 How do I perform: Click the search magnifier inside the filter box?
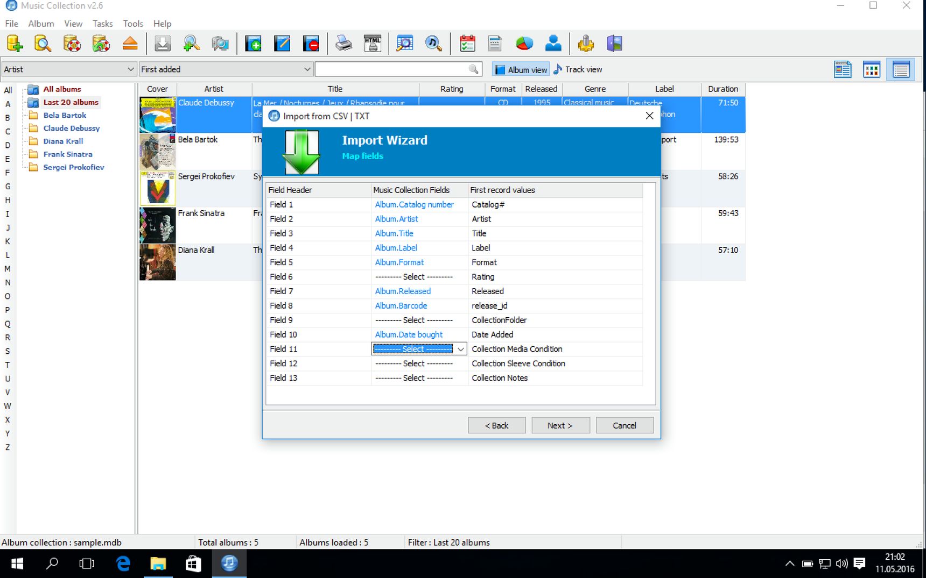[473, 69]
